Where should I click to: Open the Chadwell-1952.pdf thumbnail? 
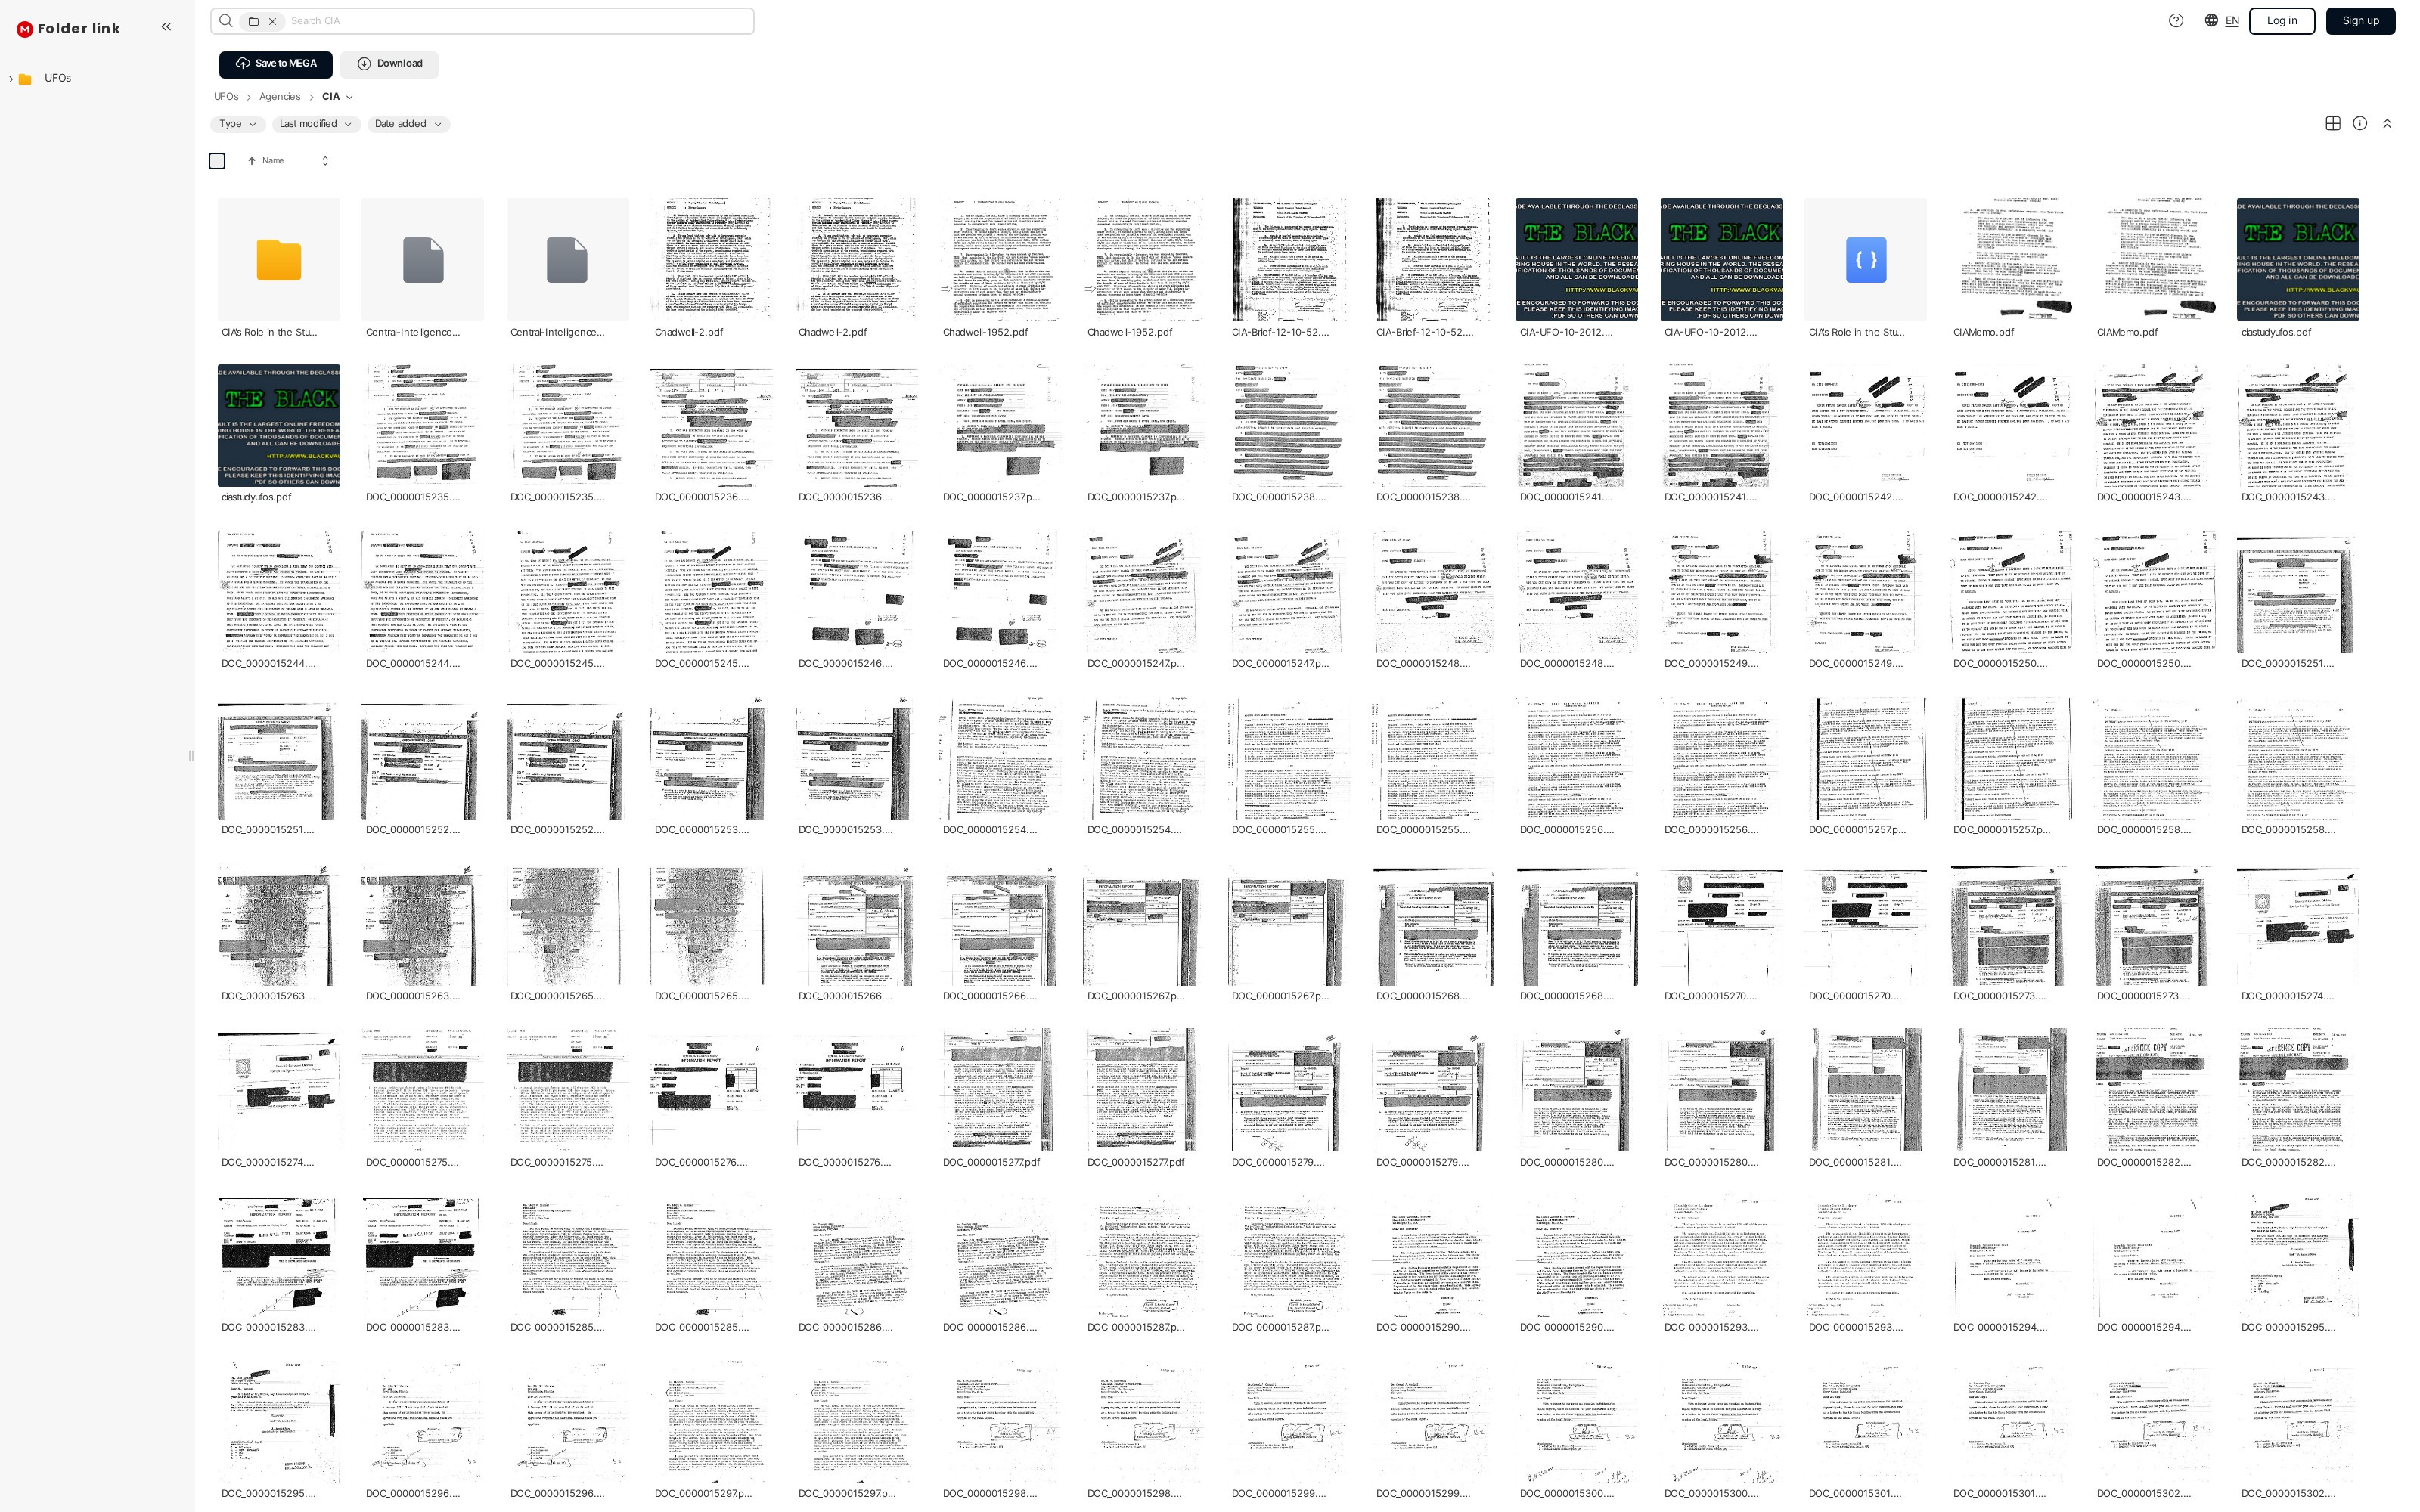[x=998, y=260]
